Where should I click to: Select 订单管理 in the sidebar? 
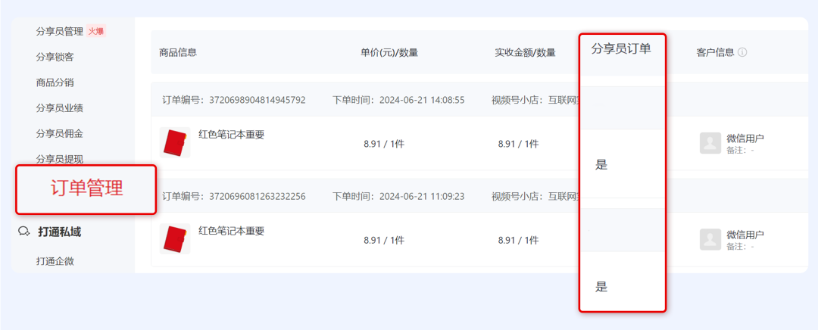click(86, 189)
